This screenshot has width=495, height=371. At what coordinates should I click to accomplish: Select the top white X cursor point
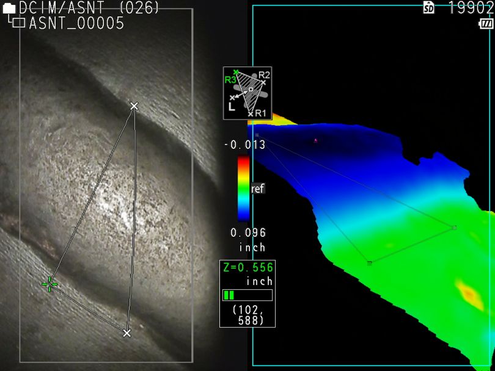(134, 106)
